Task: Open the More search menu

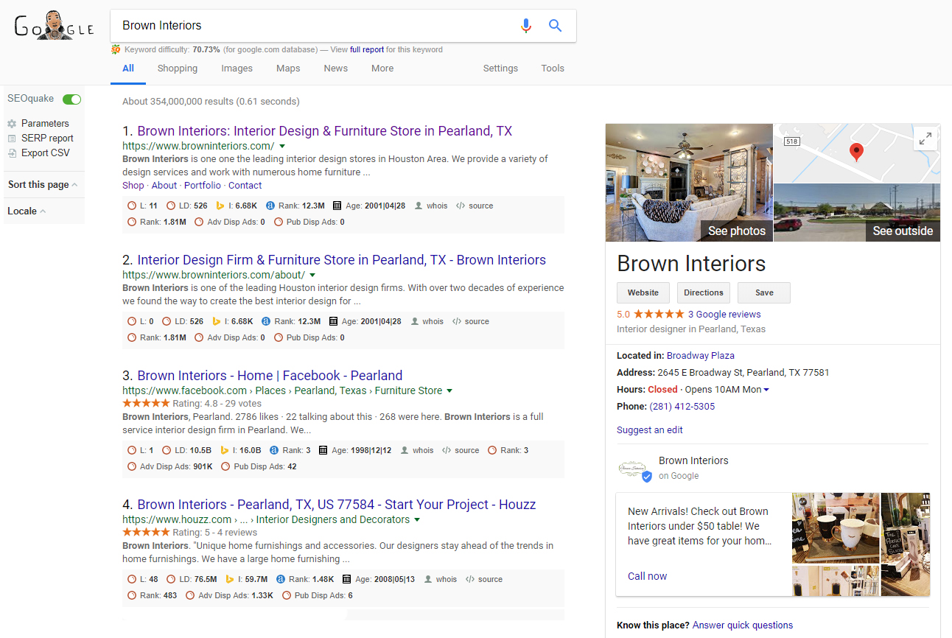Action: (x=382, y=69)
